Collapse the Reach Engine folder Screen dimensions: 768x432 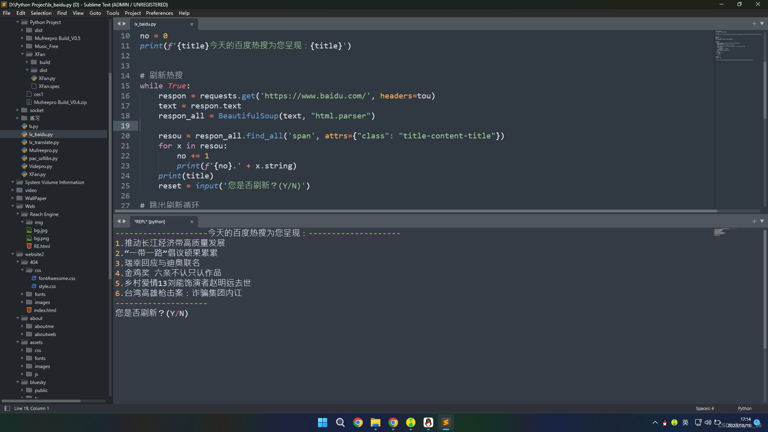pyautogui.click(x=18, y=214)
